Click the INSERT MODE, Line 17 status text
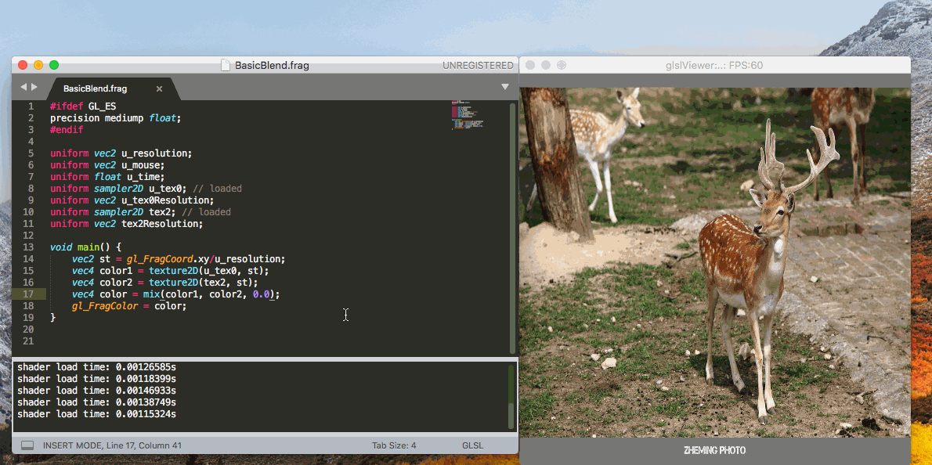 [112, 445]
